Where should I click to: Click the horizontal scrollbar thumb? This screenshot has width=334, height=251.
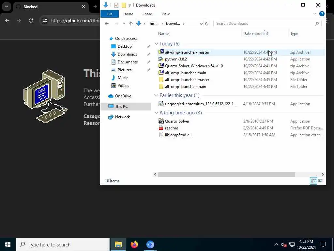[227, 175]
